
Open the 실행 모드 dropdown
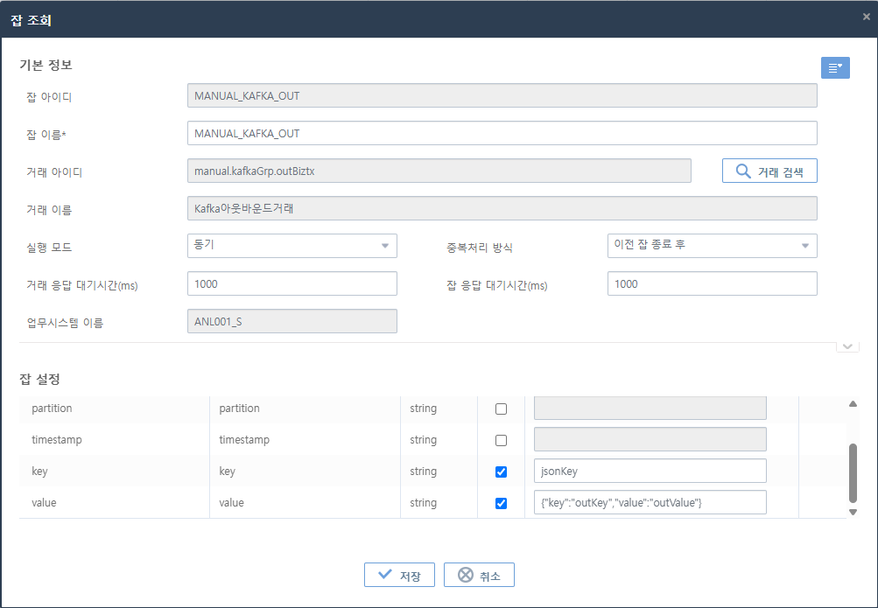(x=291, y=246)
